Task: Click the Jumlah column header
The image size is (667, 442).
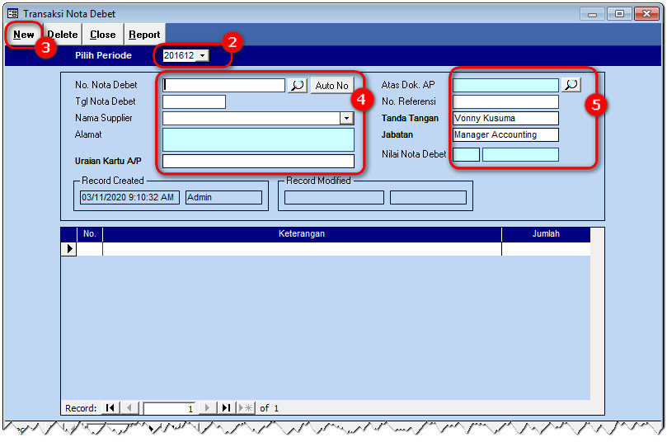Action: 546,234
